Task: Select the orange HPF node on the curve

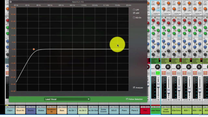Action: click(x=34, y=49)
